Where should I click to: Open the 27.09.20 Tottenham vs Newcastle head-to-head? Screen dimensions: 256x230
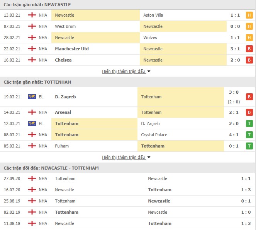coord(128,179)
